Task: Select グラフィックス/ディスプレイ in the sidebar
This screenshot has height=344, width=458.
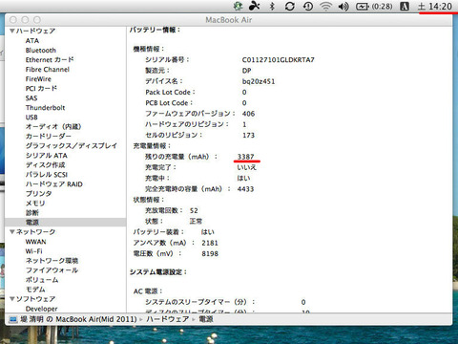Action: (x=72, y=146)
